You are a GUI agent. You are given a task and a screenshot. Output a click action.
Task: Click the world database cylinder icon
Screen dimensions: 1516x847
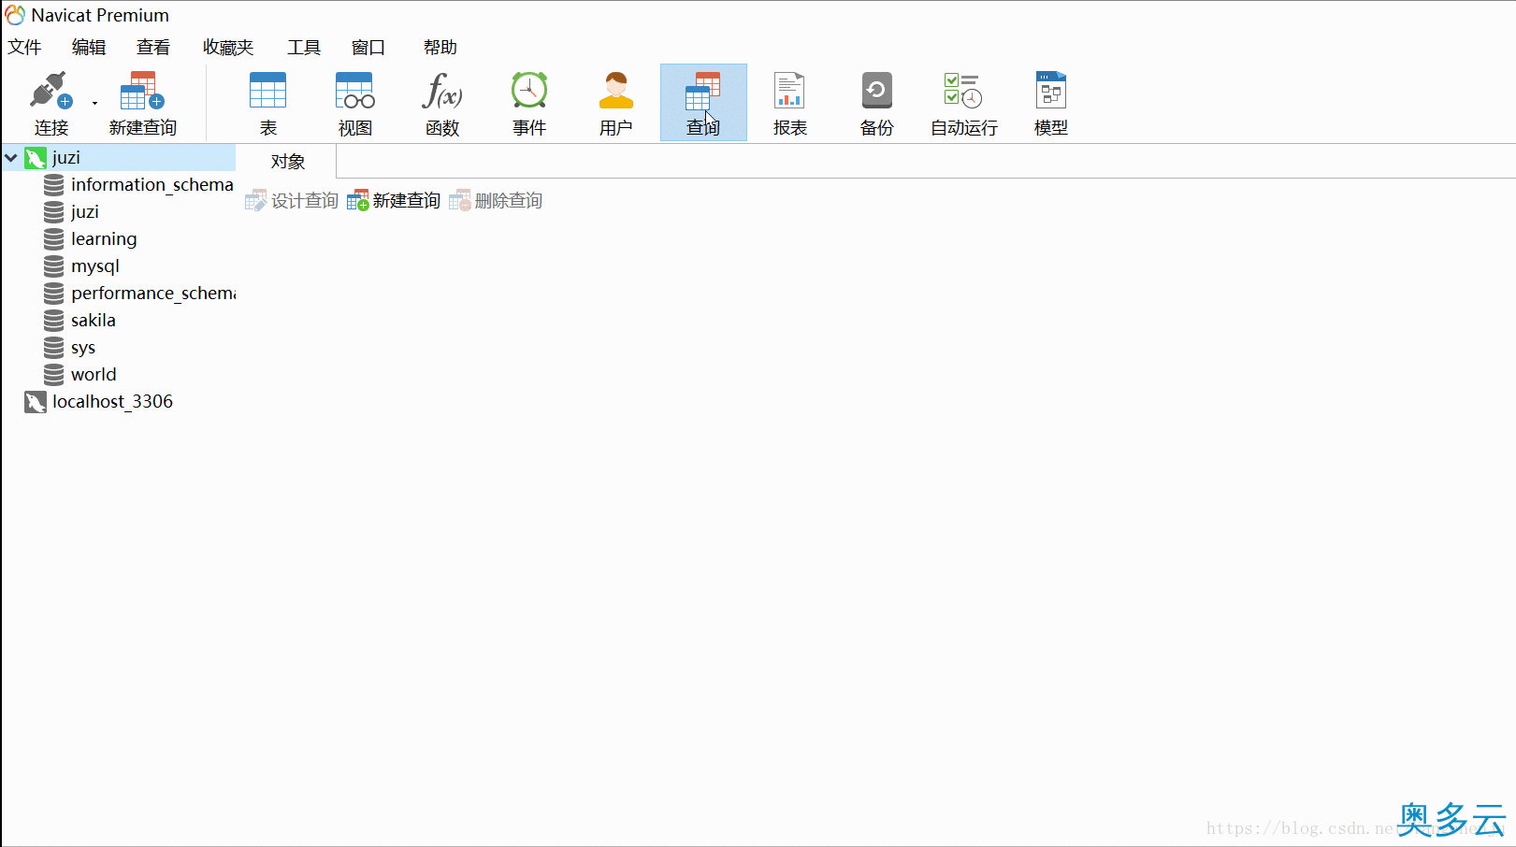click(x=54, y=375)
